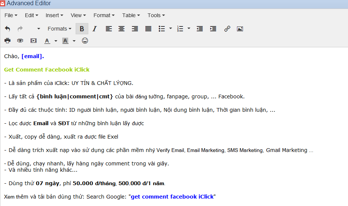Open dropdown arrow beside Redo
This screenshot has height=206, width=348.
tap(39, 29)
